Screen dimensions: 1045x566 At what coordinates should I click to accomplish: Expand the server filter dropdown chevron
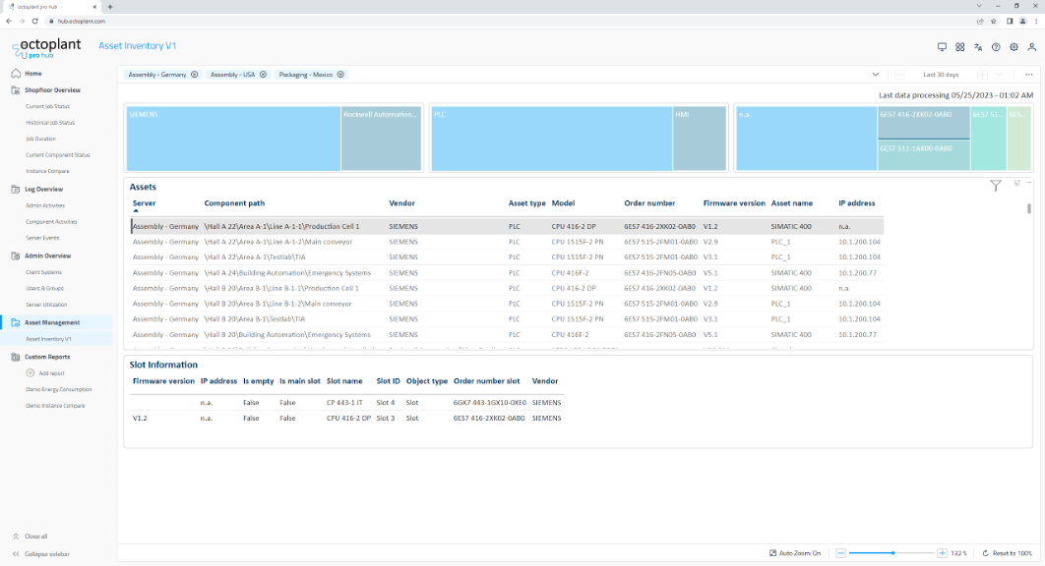click(875, 75)
